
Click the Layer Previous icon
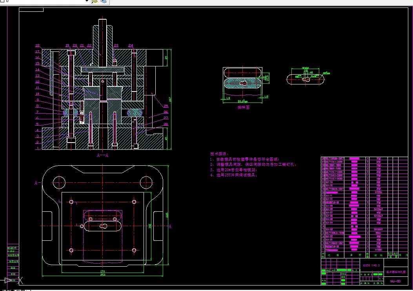[x=104, y=1]
